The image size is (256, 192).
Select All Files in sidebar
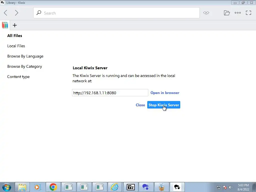click(15, 35)
